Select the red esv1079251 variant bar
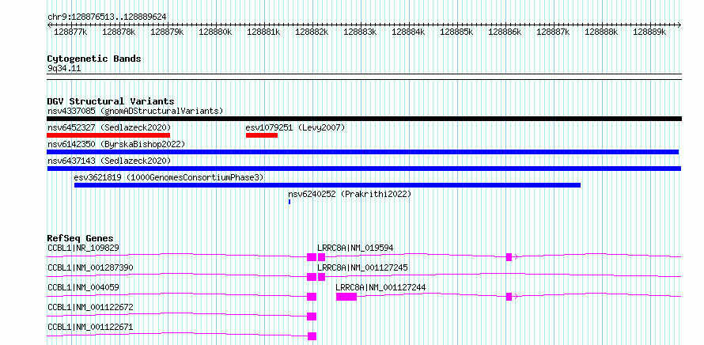The width and height of the screenshot is (704, 345). click(x=262, y=135)
